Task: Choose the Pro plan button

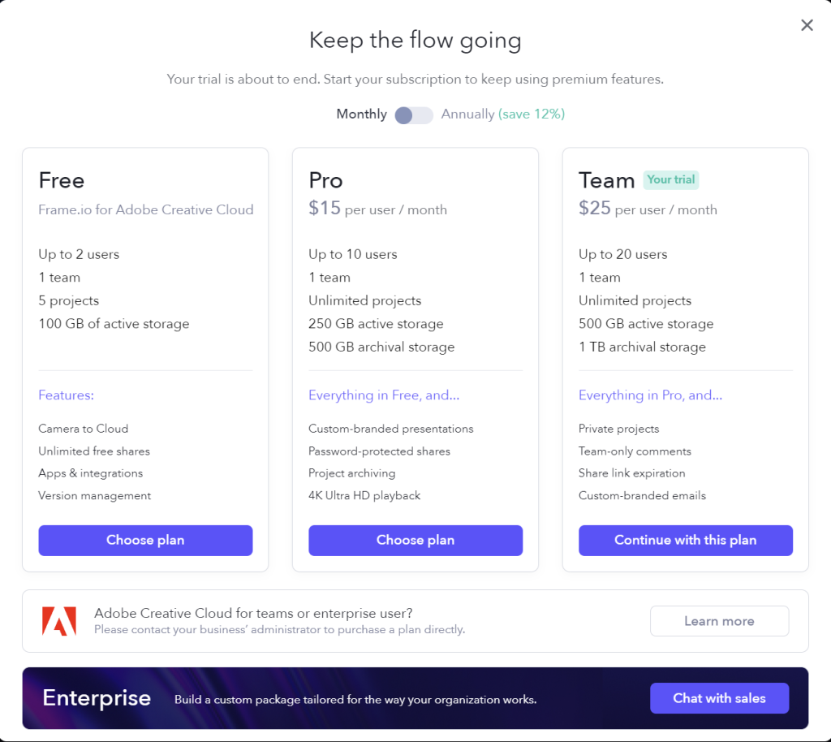Action: [415, 541]
